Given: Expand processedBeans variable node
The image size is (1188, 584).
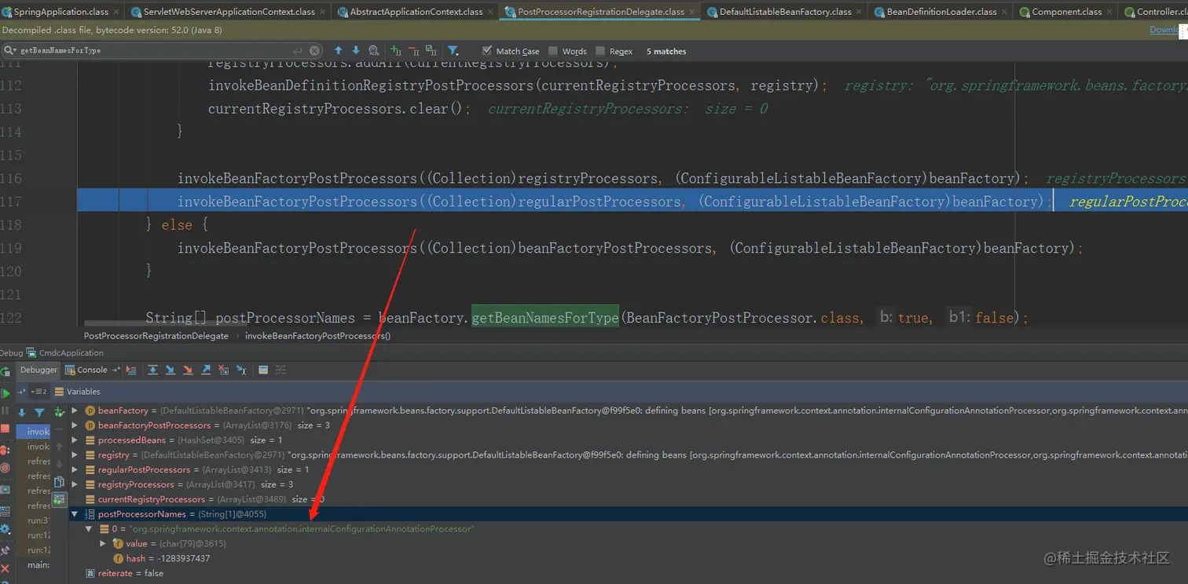Looking at the screenshot, I should (x=75, y=440).
